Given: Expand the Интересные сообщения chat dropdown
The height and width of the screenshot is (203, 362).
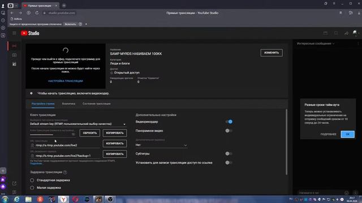Looking at the screenshot, I should pos(316,43).
